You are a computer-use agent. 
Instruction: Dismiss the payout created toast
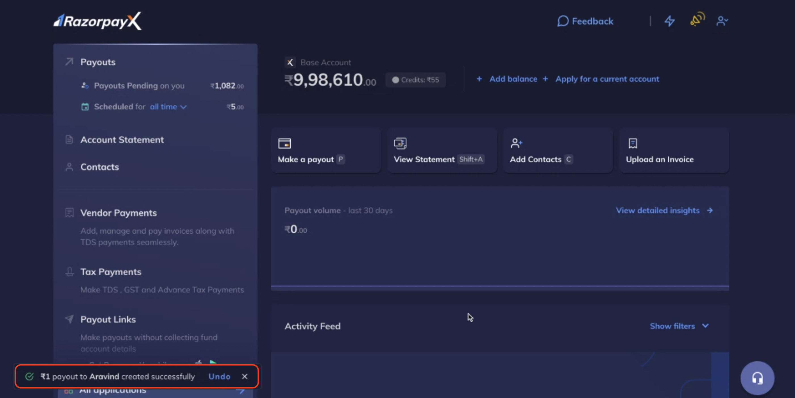click(x=245, y=376)
